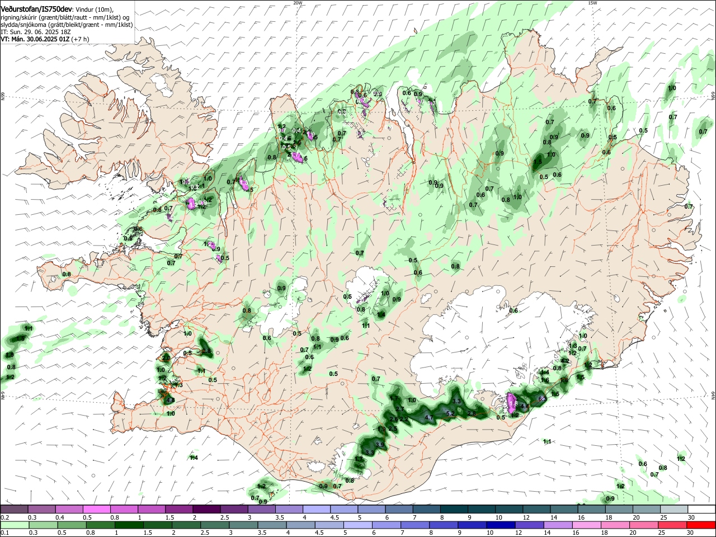716x537 pixels.
Task: Click the 5.2 precipitation value on south coast
Action: pyautogui.click(x=451, y=413)
